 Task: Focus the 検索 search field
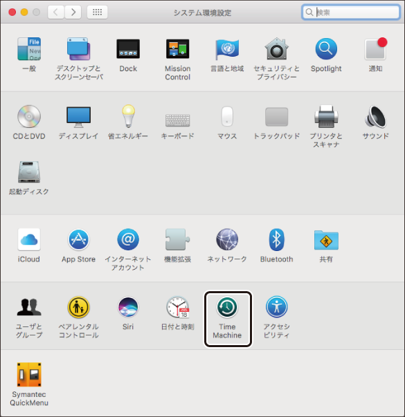[351, 12]
